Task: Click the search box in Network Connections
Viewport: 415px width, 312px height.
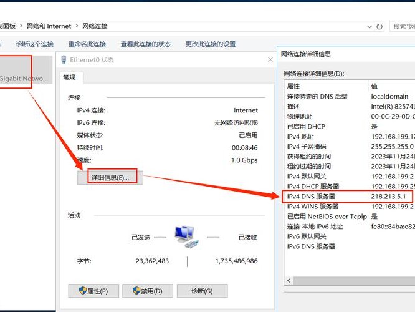Action: [403, 26]
